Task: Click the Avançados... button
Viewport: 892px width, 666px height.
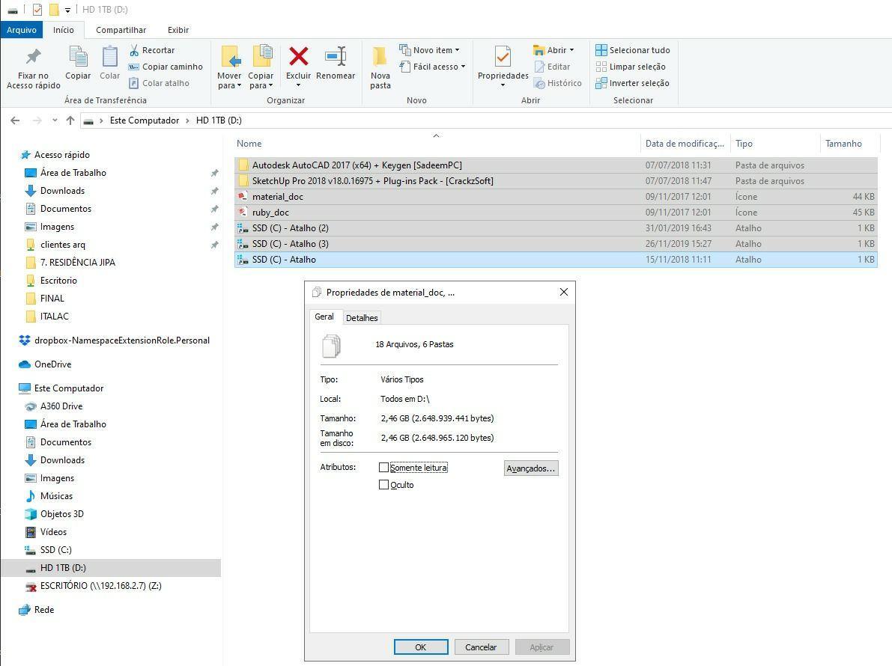Action: click(531, 468)
